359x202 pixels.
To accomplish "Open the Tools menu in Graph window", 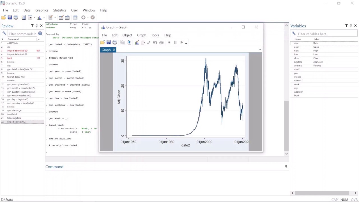I will (x=155, y=35).
